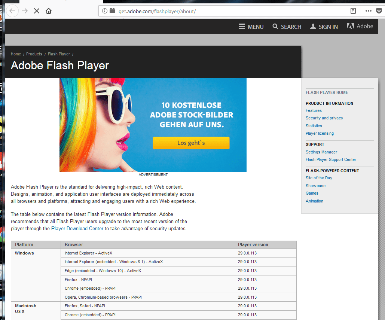Click the forward navigation arrow
Image resolution: width=385 pixels, height=320 pixels.
tap(25, 11)
